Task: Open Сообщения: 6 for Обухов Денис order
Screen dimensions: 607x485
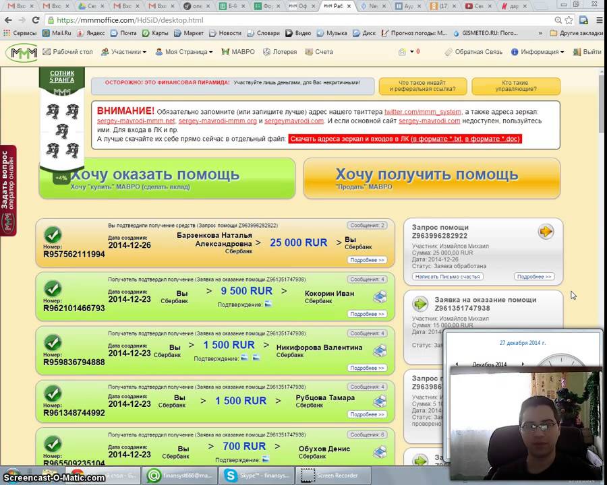Action: click(367, 434)
